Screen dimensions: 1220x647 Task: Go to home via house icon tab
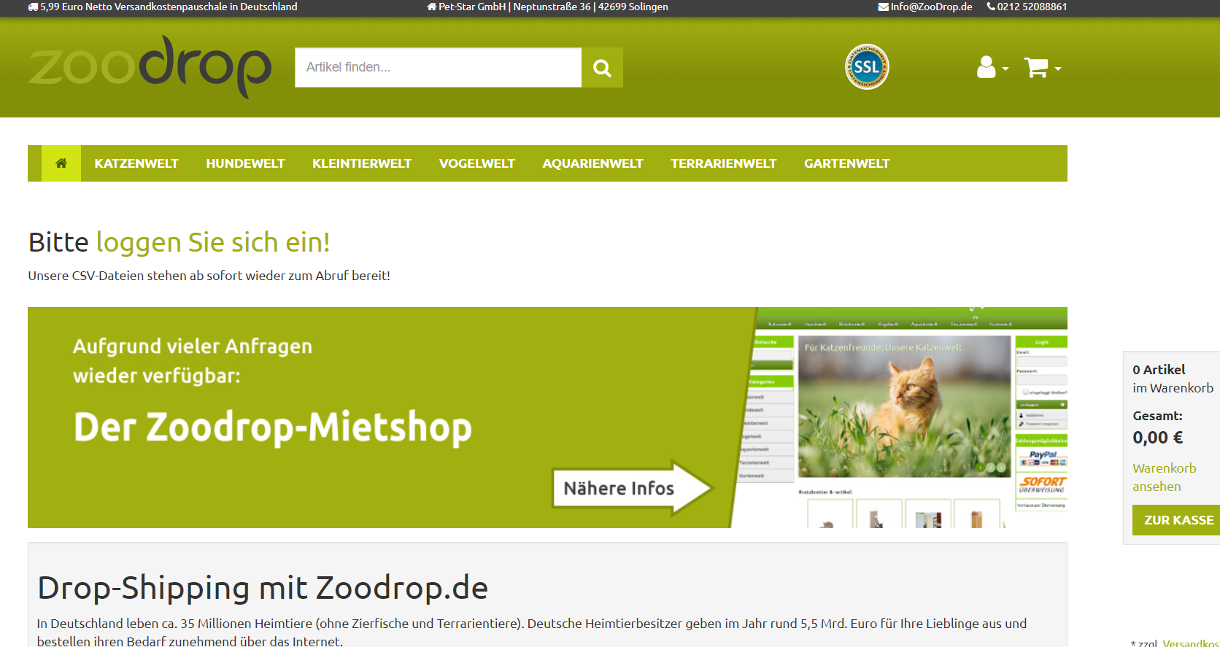pyautogui.click(x=61, y=163)
